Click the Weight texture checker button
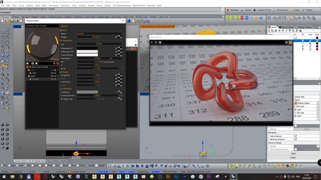321x180 pixels. (x=120, y=36)
